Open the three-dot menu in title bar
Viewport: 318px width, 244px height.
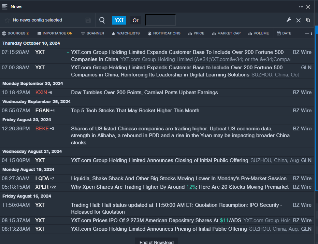pyautogui.click(x=301, y=6)
